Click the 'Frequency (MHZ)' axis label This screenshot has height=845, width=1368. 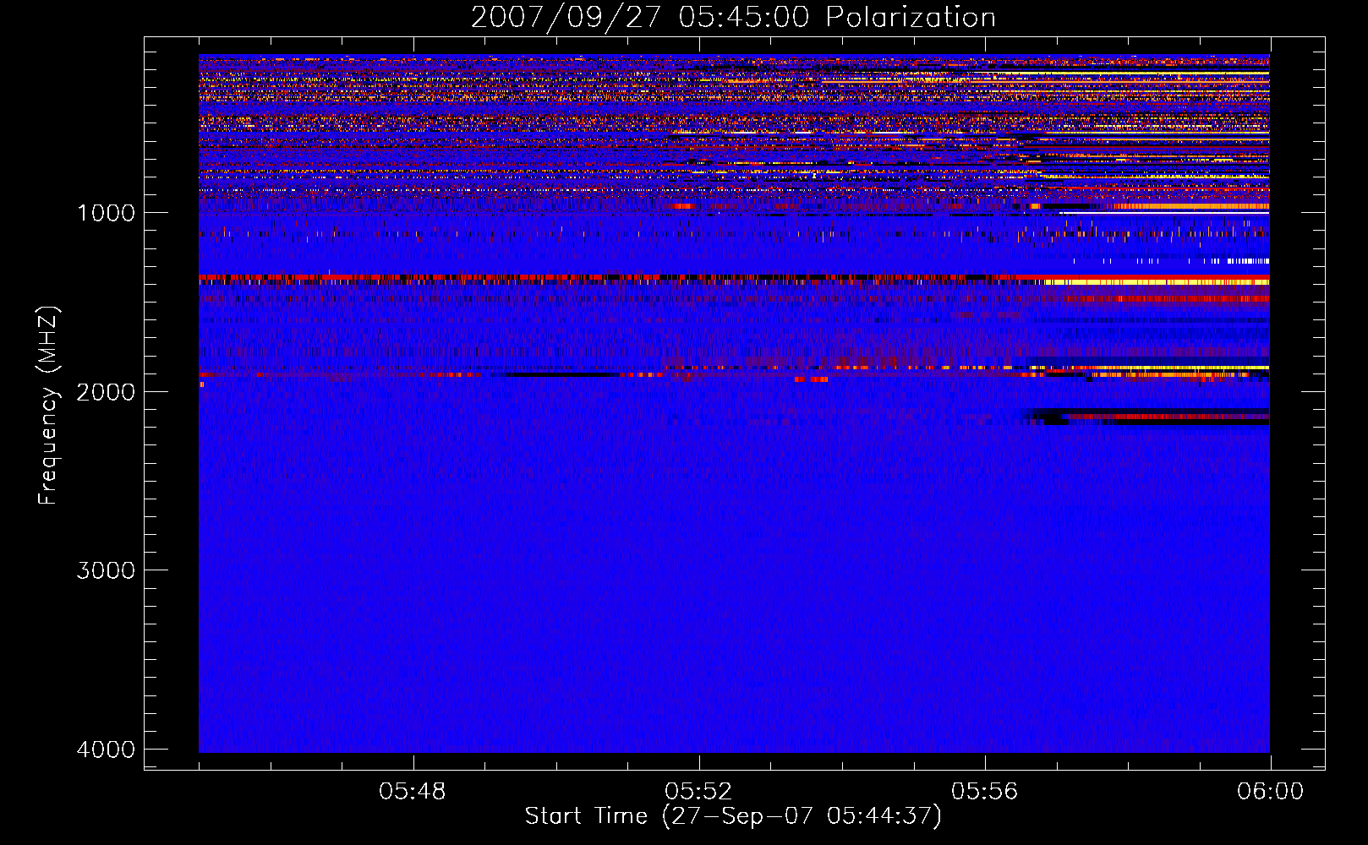click(x=48, y=406)
